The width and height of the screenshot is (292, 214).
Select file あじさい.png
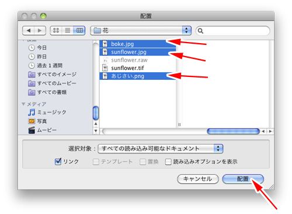(138, 76)
